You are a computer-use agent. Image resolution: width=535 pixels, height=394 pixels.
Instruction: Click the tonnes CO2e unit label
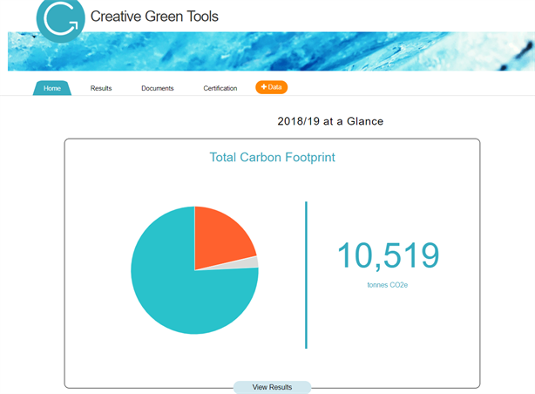click(388, 284)
